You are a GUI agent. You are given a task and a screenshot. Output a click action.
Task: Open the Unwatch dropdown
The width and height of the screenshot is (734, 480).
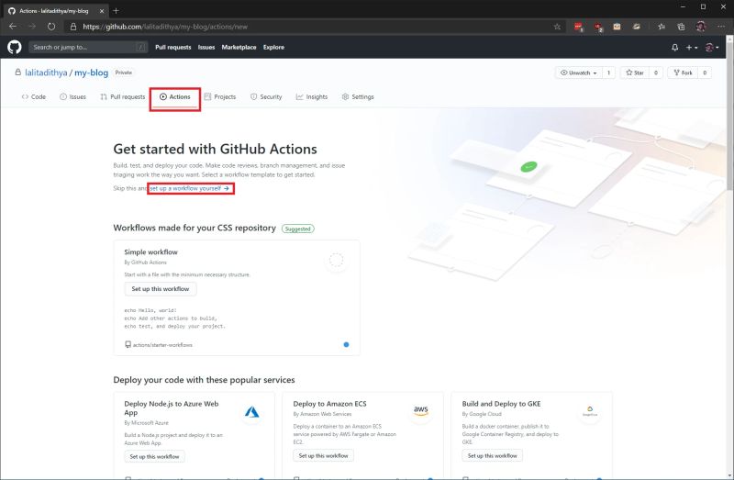click(x=579, y=73)
